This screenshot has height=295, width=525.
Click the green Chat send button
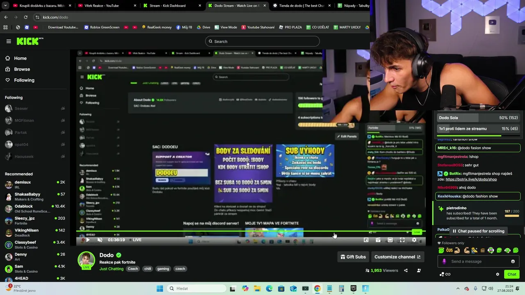512,275
